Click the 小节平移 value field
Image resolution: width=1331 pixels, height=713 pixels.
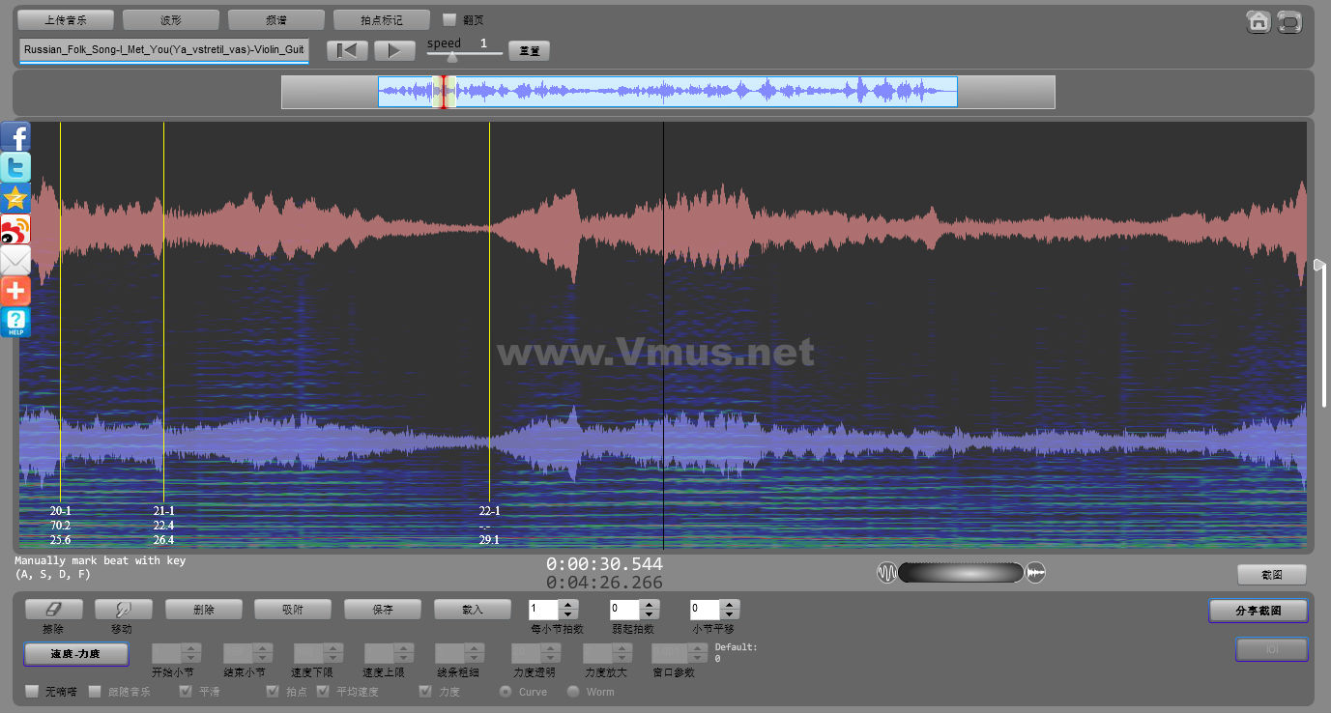pyautogui.click(x=706, y=610)
